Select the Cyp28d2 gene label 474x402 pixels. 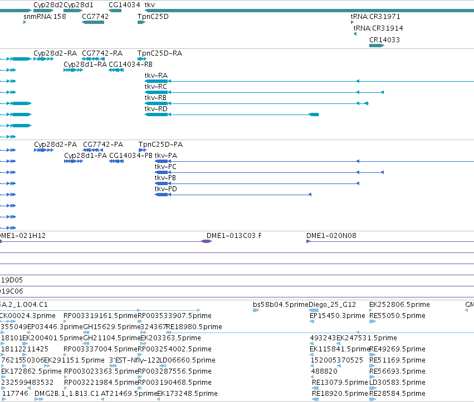click(48, 5)
